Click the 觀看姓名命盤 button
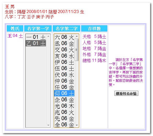This screenshot has height=136, width=153. tap(126, 93)
